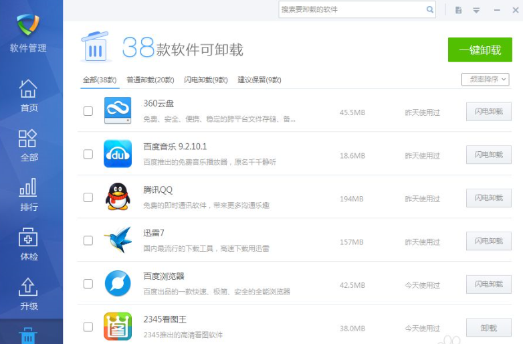Switch to 普通卸载(20款) tab
This screenshot has height=344, width=523.
150,80
